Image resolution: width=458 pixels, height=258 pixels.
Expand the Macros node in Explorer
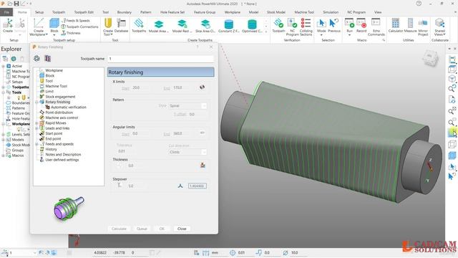3,156
